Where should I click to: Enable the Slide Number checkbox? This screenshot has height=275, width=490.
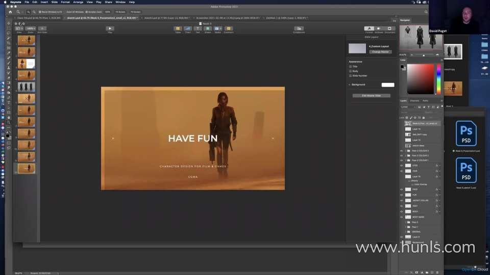[x=350, y=76]
